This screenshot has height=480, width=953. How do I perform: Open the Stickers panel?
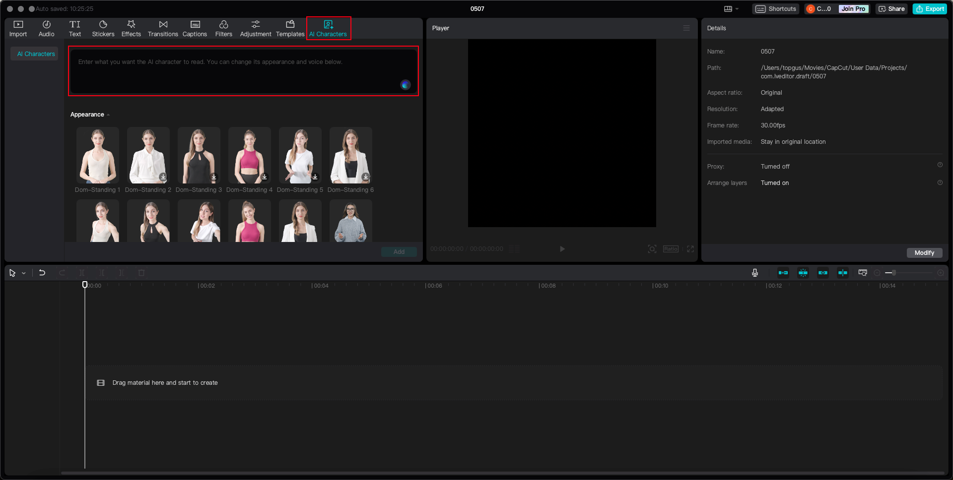(103, 28)
